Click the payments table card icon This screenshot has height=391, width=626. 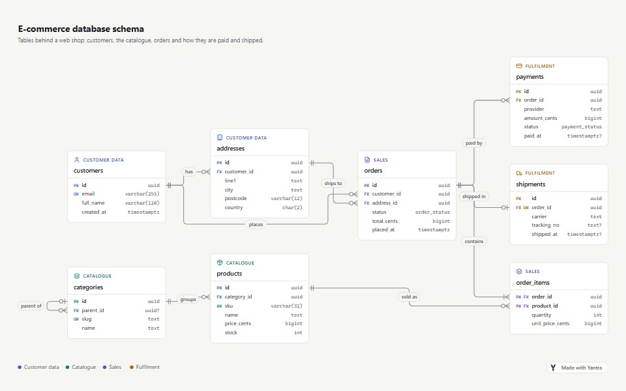[x=519, y=66]
